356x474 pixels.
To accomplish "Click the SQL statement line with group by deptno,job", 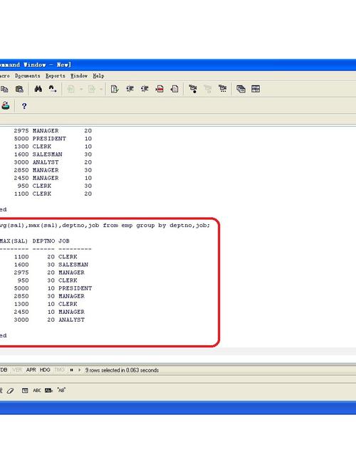I will (105, 225).
